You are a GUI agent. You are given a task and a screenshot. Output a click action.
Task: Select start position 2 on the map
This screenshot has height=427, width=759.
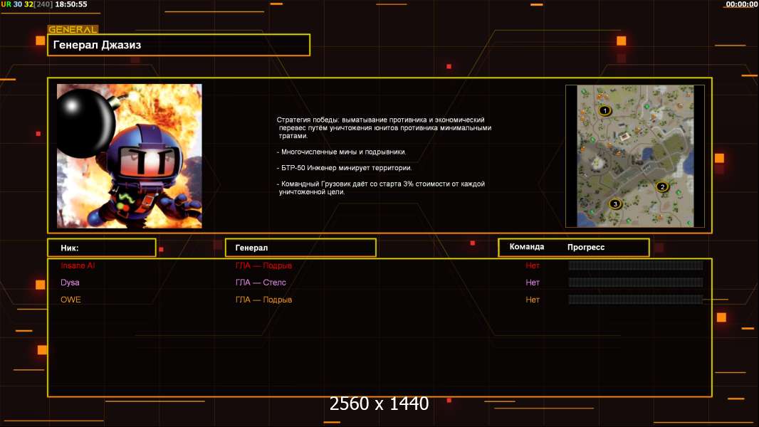pos(662,186)
